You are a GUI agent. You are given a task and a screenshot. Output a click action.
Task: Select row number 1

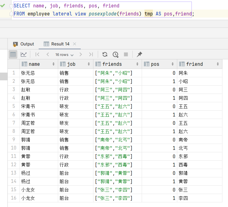[14, 73]
